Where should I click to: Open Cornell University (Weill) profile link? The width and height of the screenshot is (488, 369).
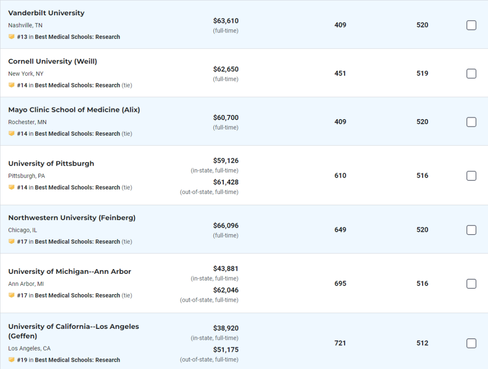point(52,61)
